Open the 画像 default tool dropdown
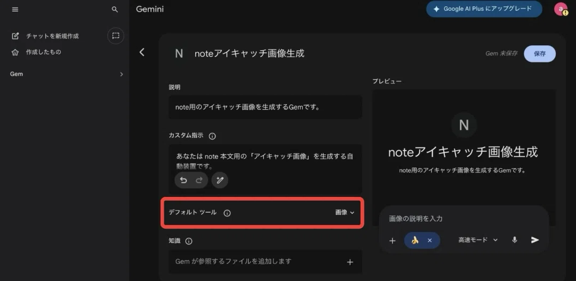 (x=345, y=212)
